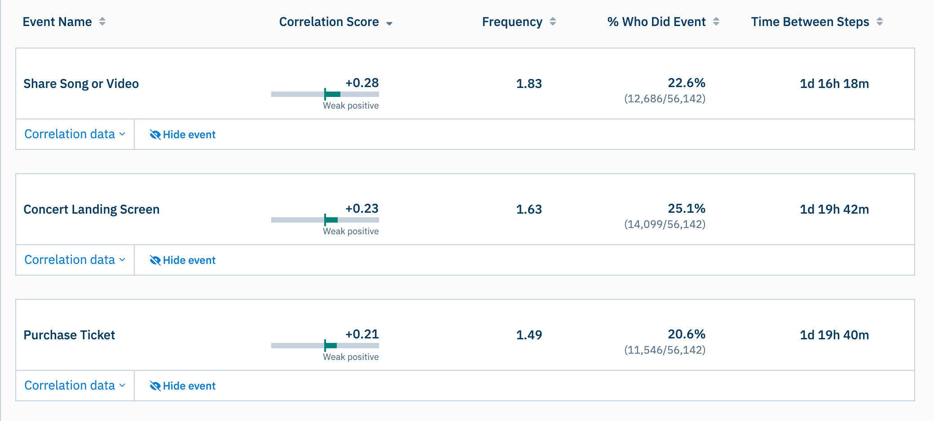Click the Purchase Ticket event name

click(70, 335)
